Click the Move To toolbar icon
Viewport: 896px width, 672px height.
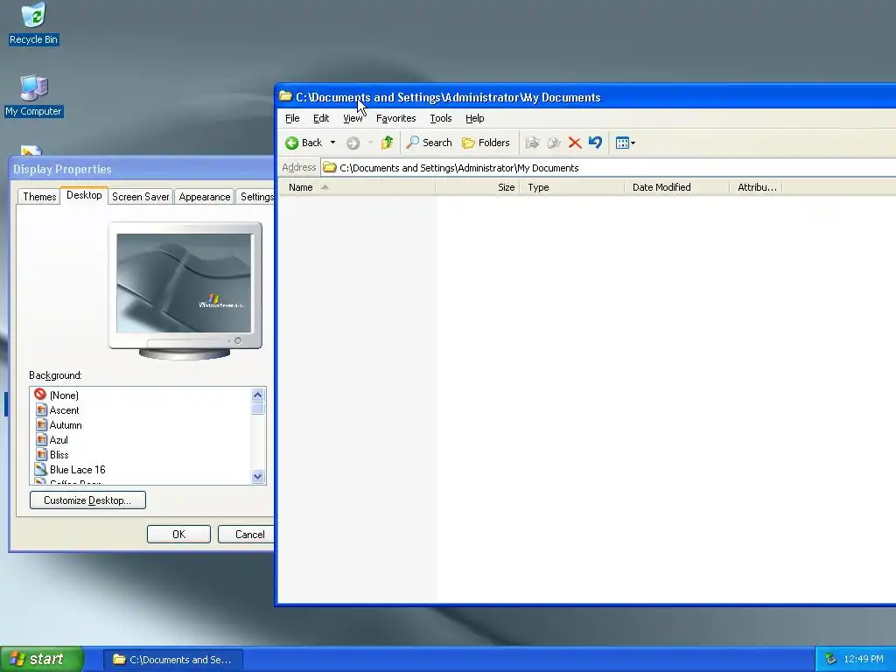533,143
